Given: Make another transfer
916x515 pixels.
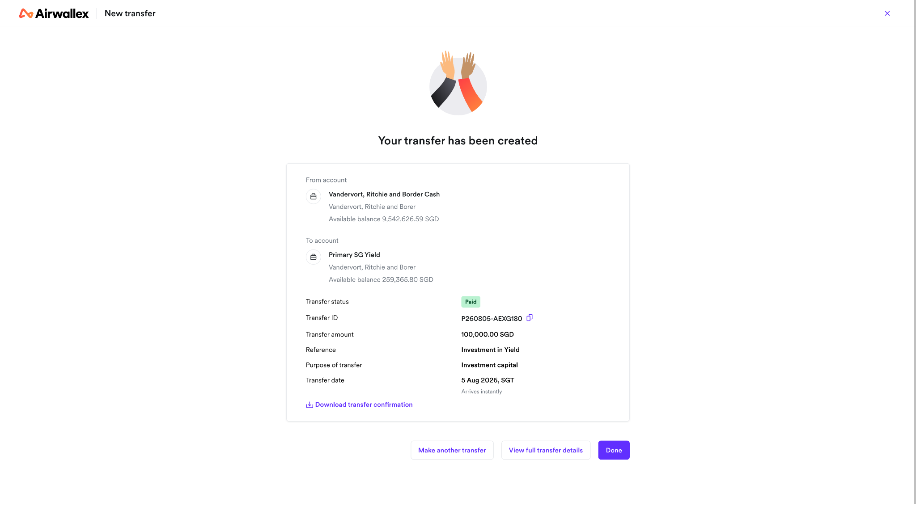Looking at the screenshot, I should pos(452,450).
